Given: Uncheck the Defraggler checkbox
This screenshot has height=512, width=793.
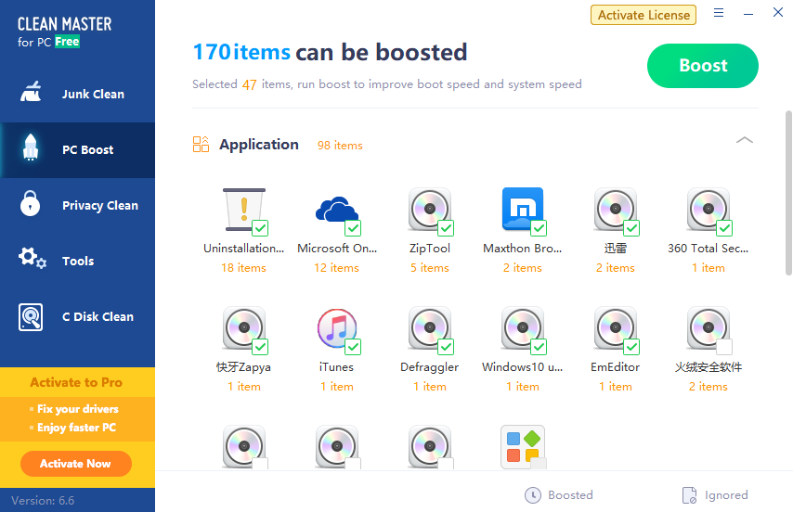Looking at the screenshot, I should click(x=446, y=347).
